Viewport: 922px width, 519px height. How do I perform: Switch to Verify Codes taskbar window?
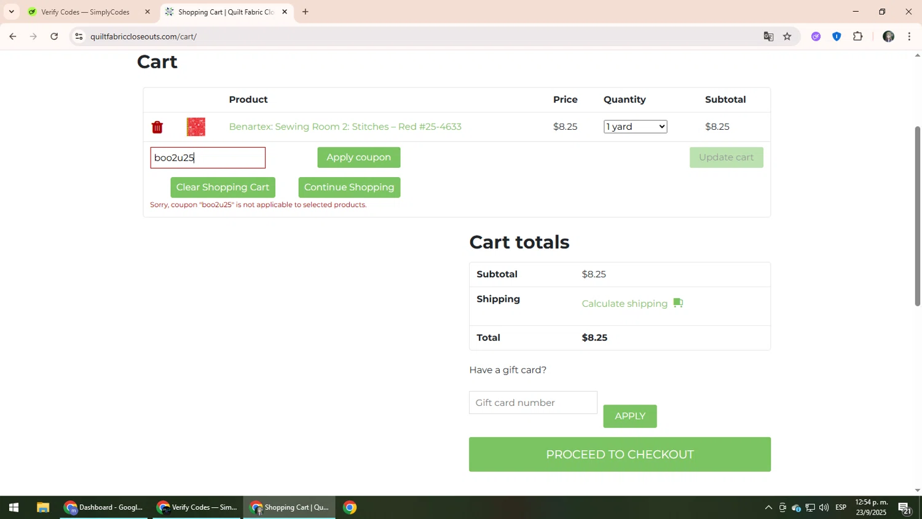(x=197, y=508)
